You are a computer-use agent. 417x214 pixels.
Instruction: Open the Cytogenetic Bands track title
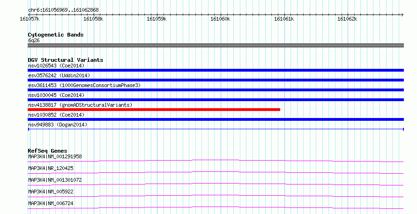[56, 35]
